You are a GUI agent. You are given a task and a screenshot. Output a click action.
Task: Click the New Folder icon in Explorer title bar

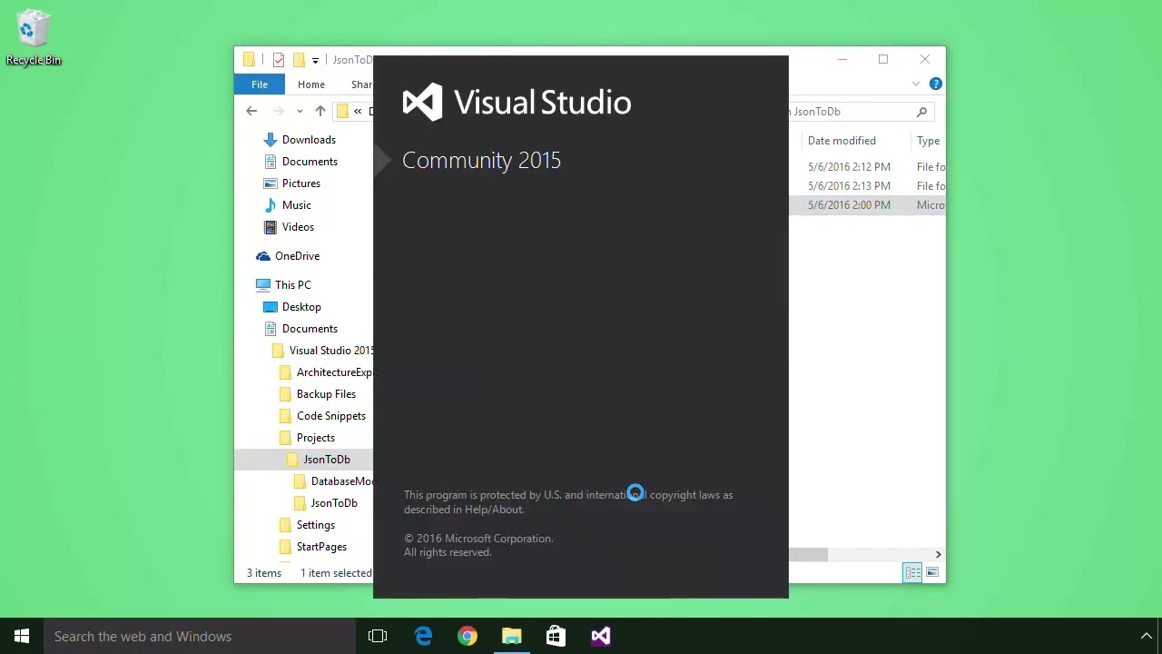pos(299,60)
